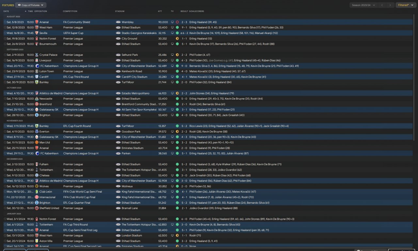
Task: Tick the selection circle on the Liverpool row
Action: pyautogui.click(x=5, y=60)
